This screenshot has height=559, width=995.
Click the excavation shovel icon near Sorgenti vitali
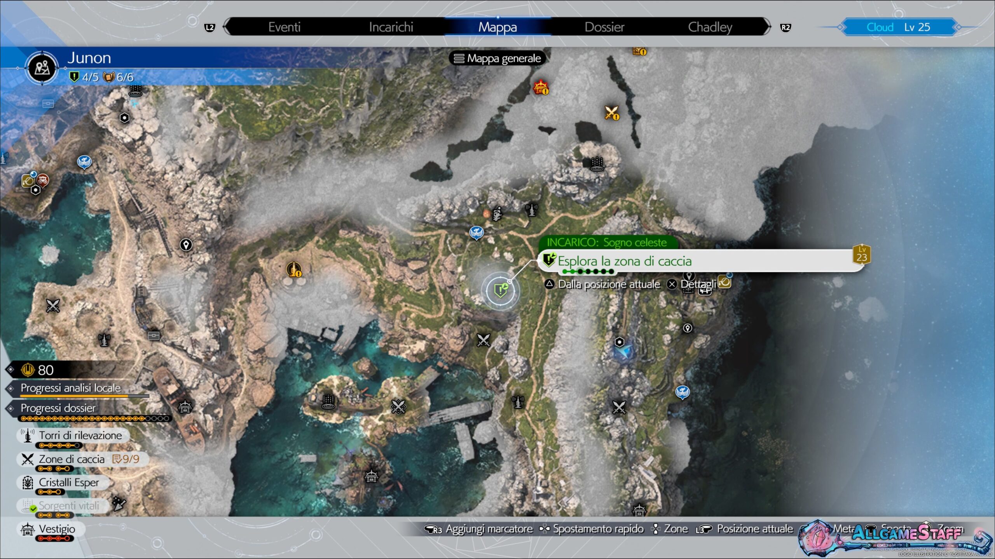tap(119, 504)
